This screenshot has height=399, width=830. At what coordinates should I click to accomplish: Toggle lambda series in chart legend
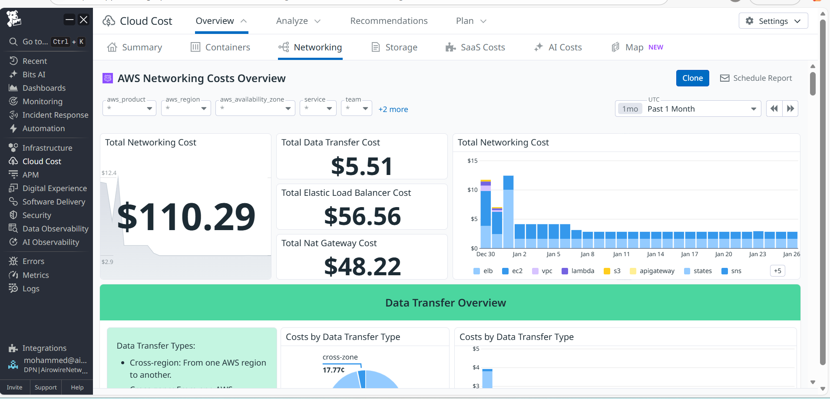point(578,271)
